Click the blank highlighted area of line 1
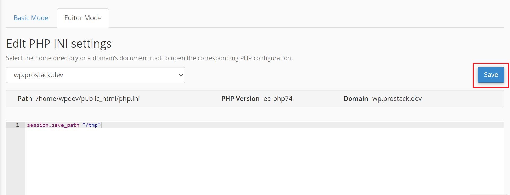Viewport: 510px width, 195px height. [302, 125]
